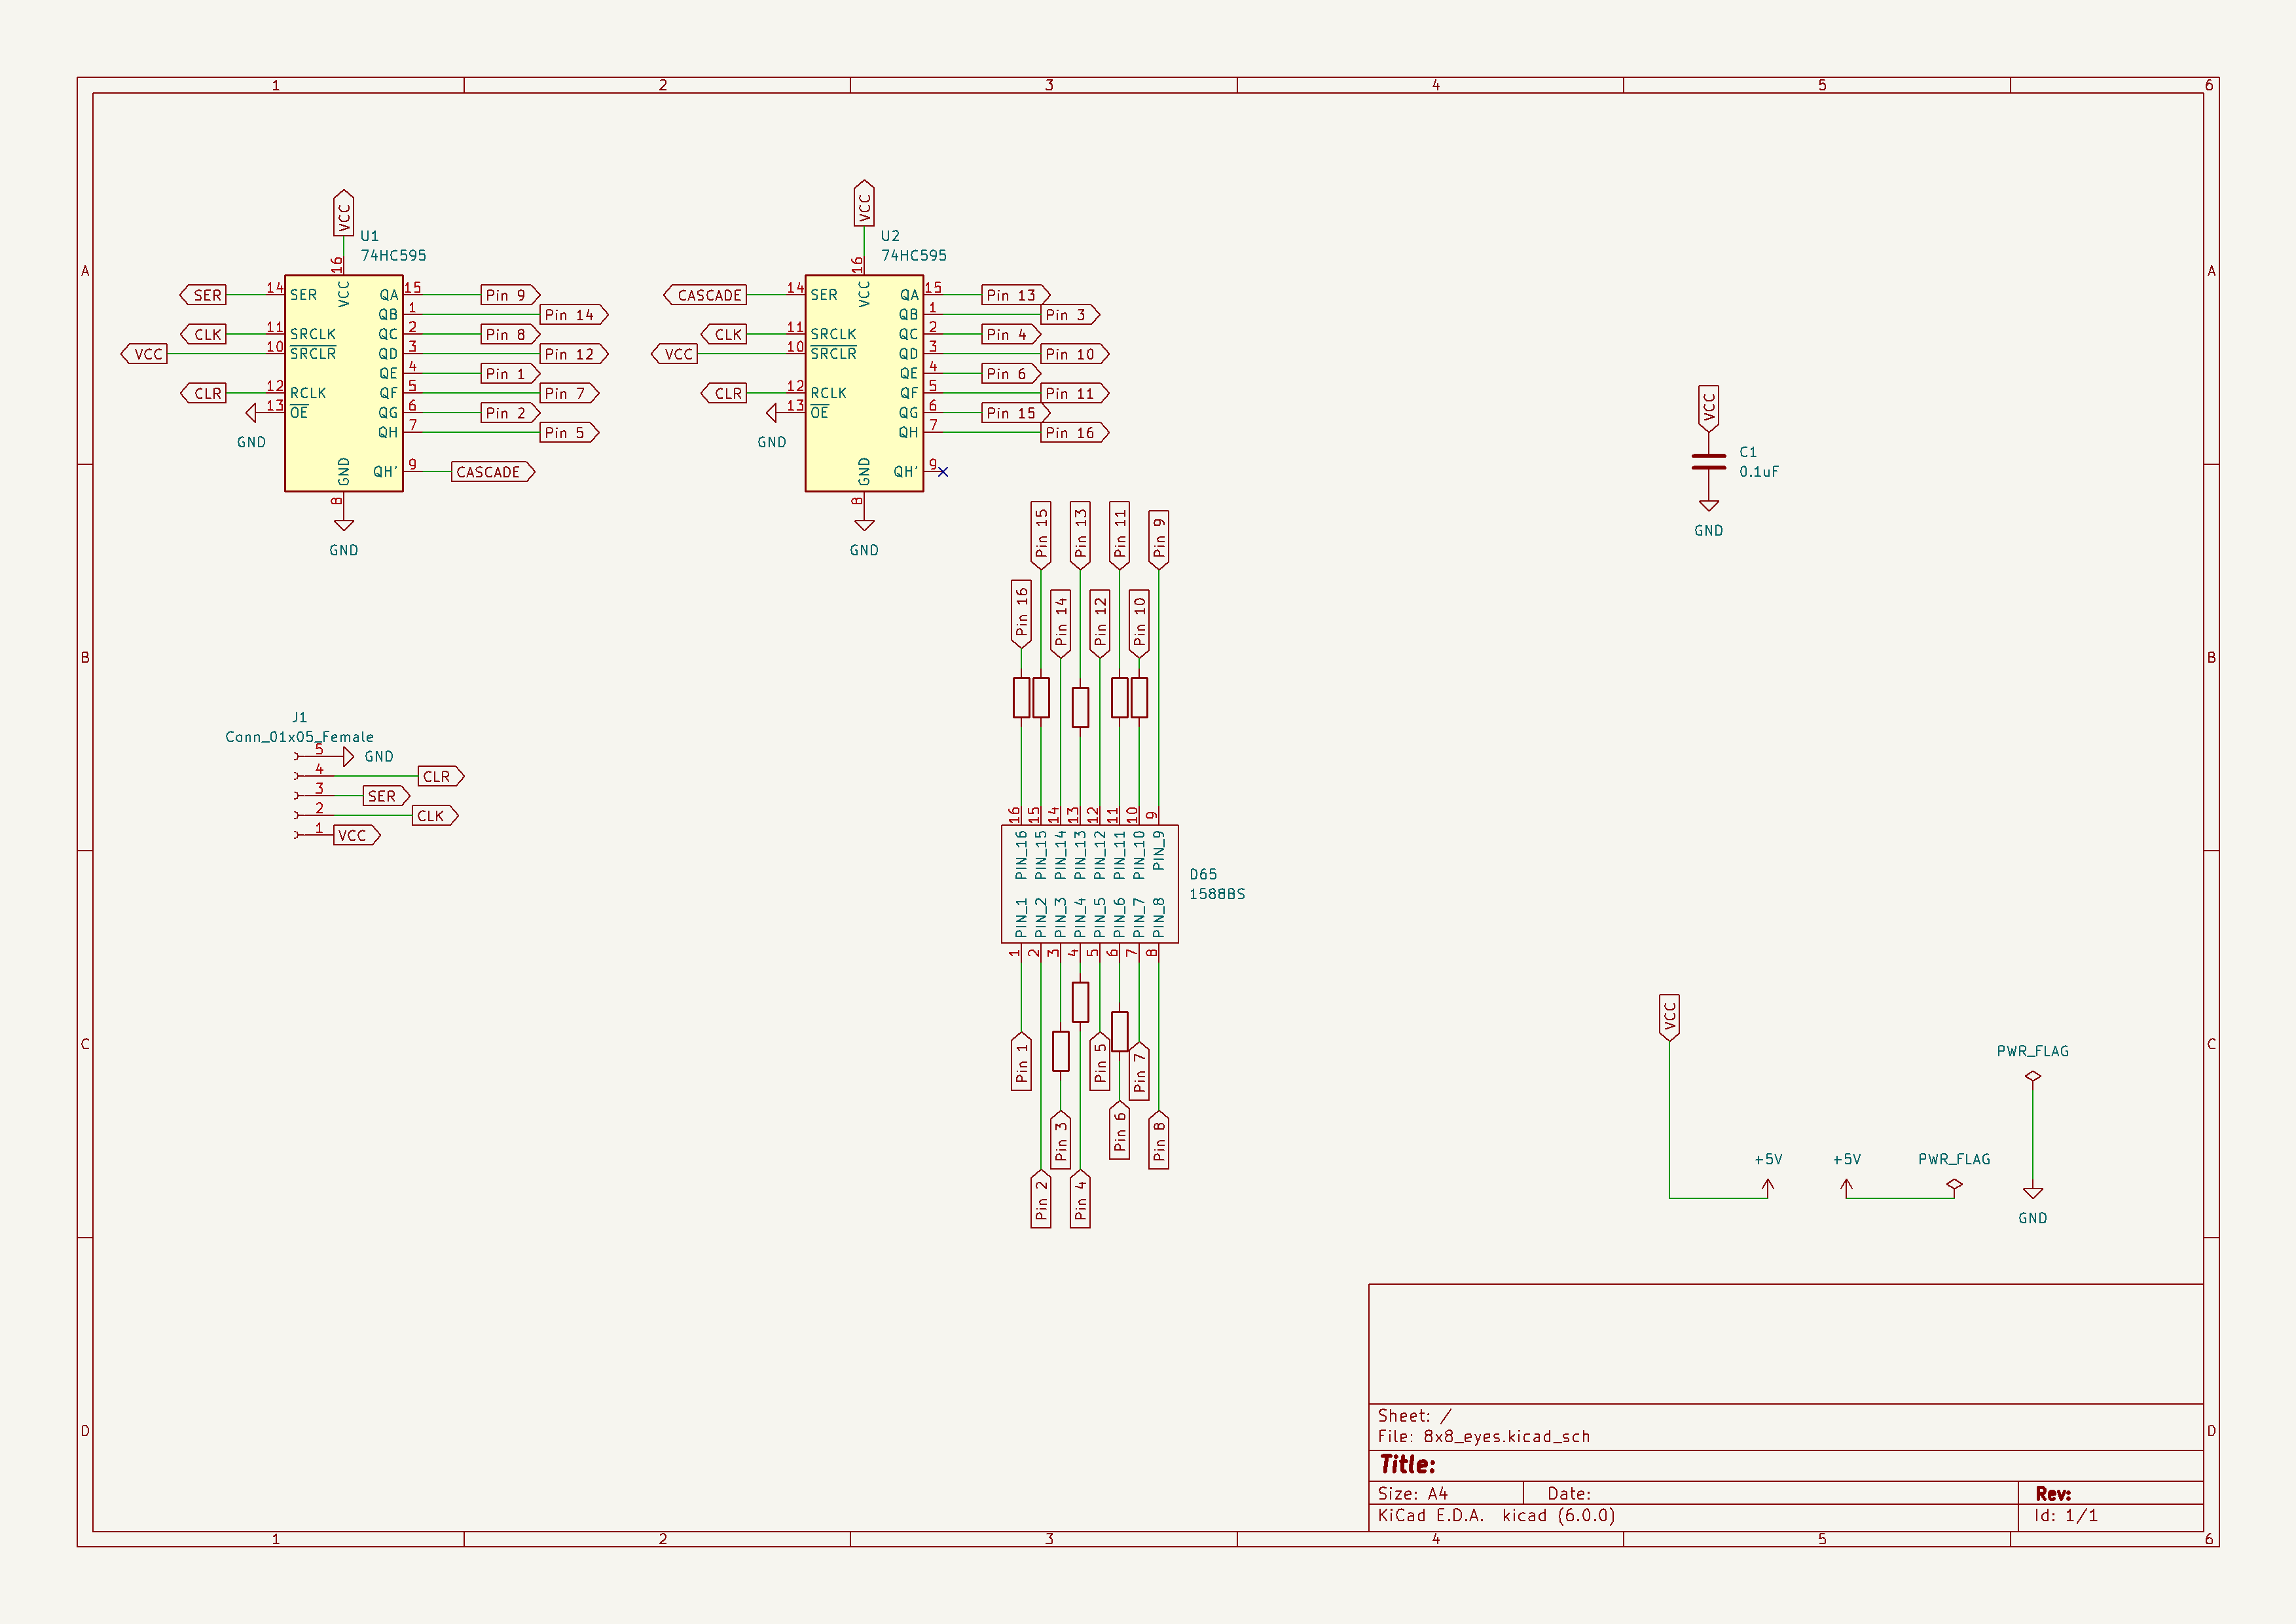Image resolution: width=2296 pixels, height=1624 pixels.
Task: Click the CASCADE output label on U1
Action: 491,472
